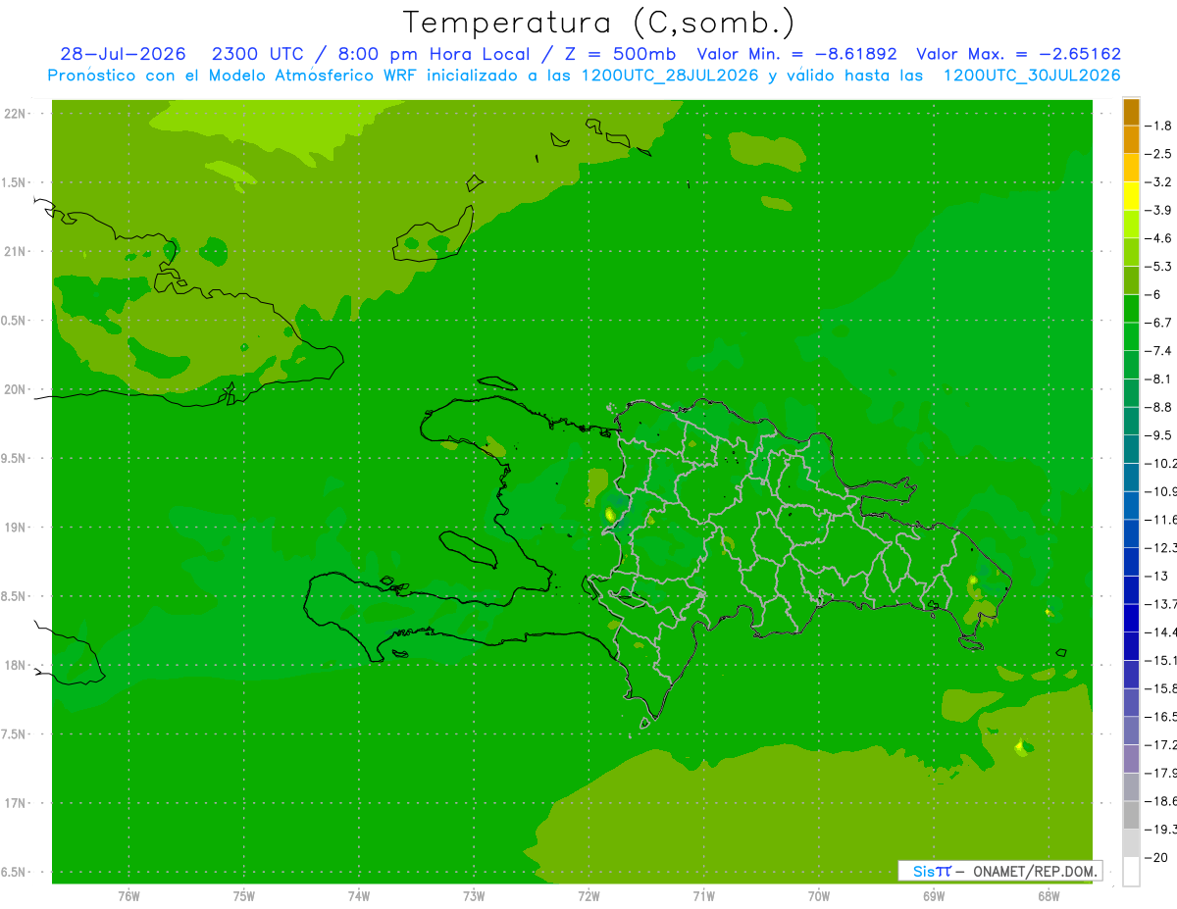
Task: Click the '70W' longitude axis label
Action: [819, 895]
